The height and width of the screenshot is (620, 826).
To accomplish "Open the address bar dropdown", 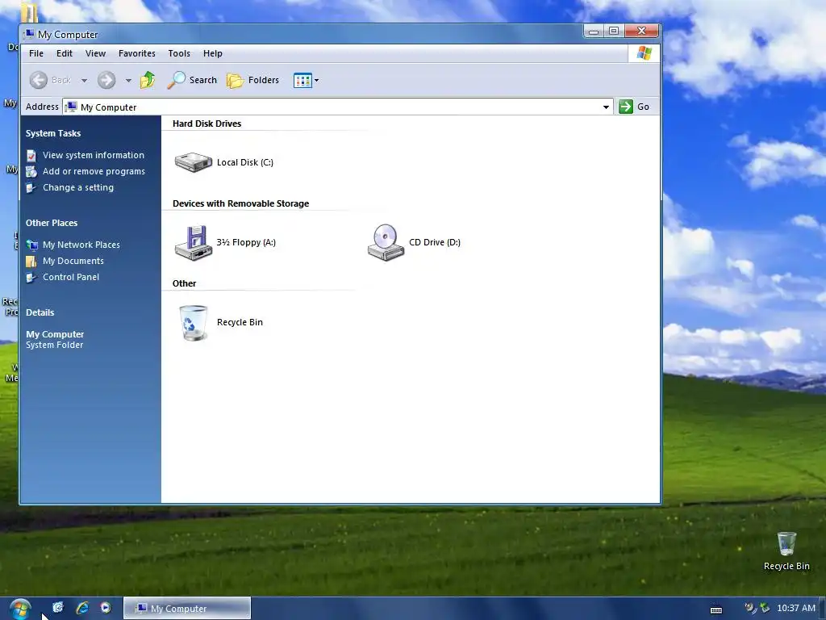I will click(606, 107).
